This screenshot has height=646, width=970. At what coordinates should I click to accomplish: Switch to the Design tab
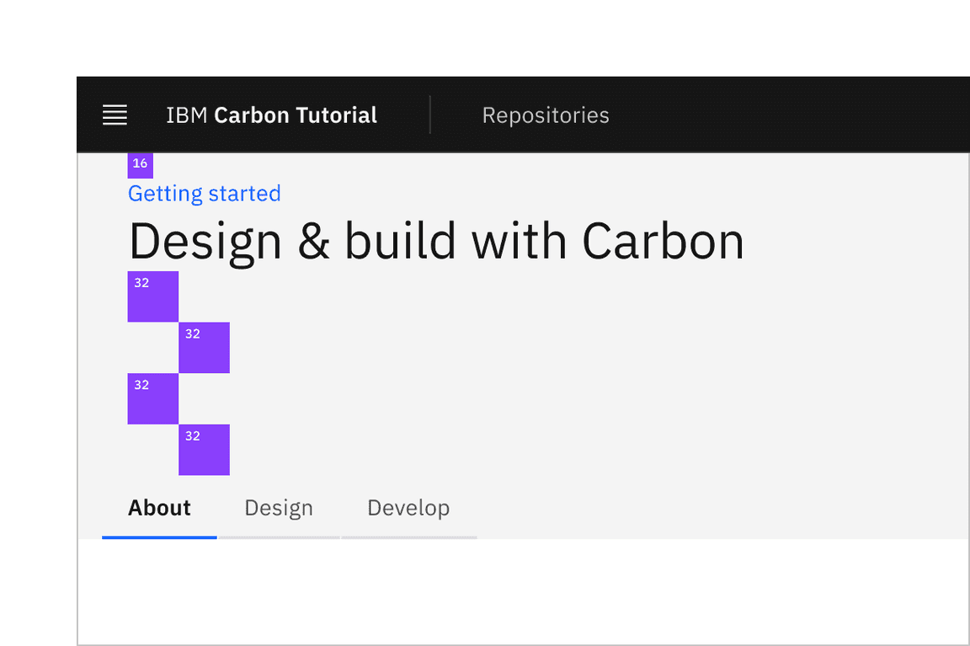coord(279,508)
